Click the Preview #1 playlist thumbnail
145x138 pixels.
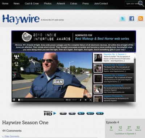pyautogui.click(x=98, y=98)
